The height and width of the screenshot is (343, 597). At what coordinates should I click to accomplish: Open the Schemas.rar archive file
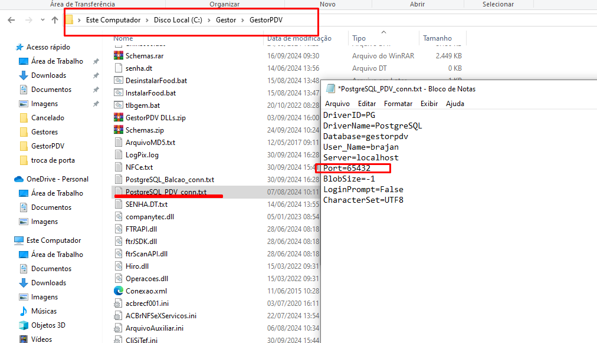click(144, 56)
